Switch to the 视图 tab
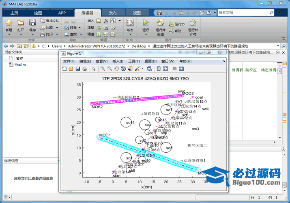Image resolution: width=290 pixels, height=203 pixels. coord(137,13)
